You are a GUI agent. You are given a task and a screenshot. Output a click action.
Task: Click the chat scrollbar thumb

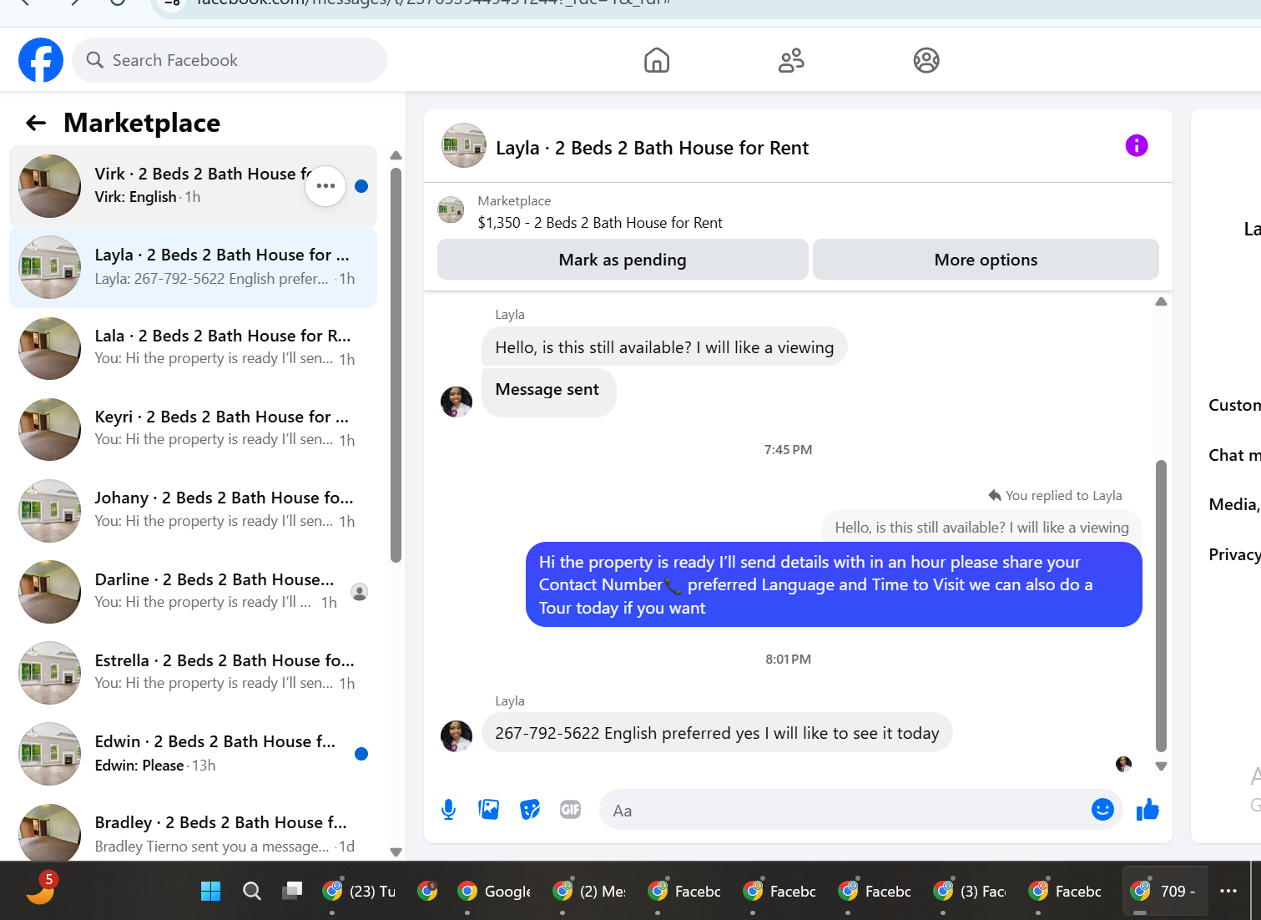click(x=1161, y=606)
